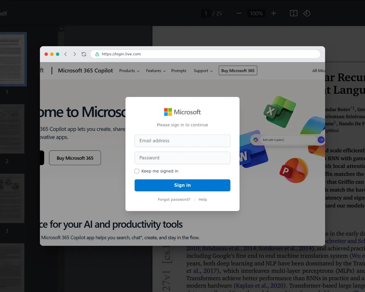Screen dimensions: 365x292
Task: Click the PDF page number box
Action: pyautogui.click(x=206, y=13)
